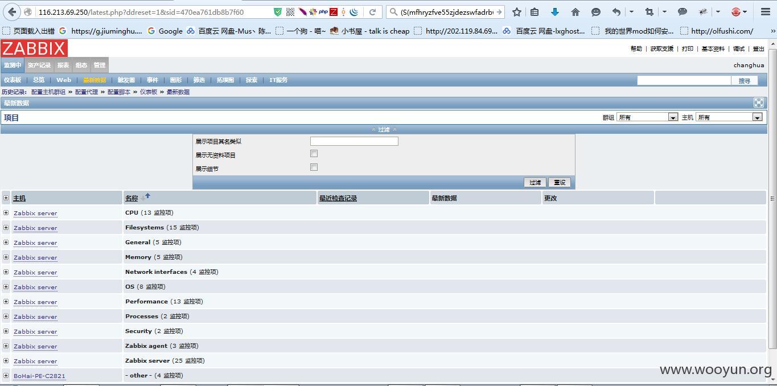The height and width of the screenshot is (386, 777).
Task: Go to IT服务 submenu
Action: pyautogui.click(x=278, y=80)
